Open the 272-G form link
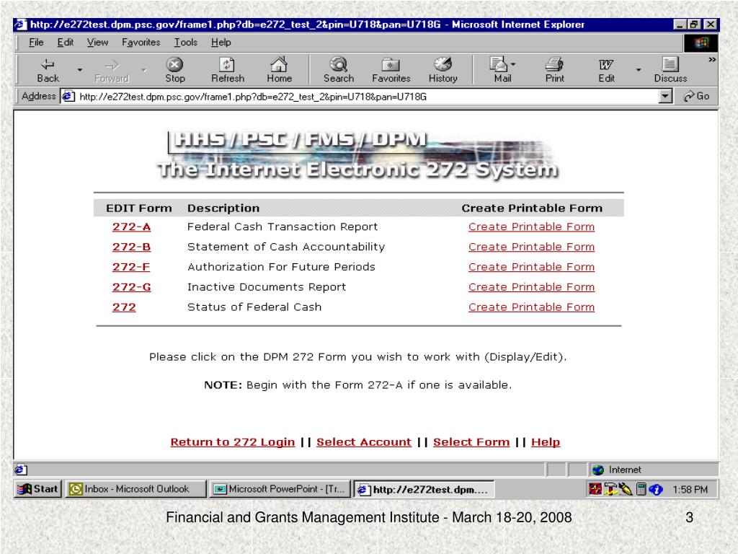Screen dimensions: 738x554 coord(131,287)
